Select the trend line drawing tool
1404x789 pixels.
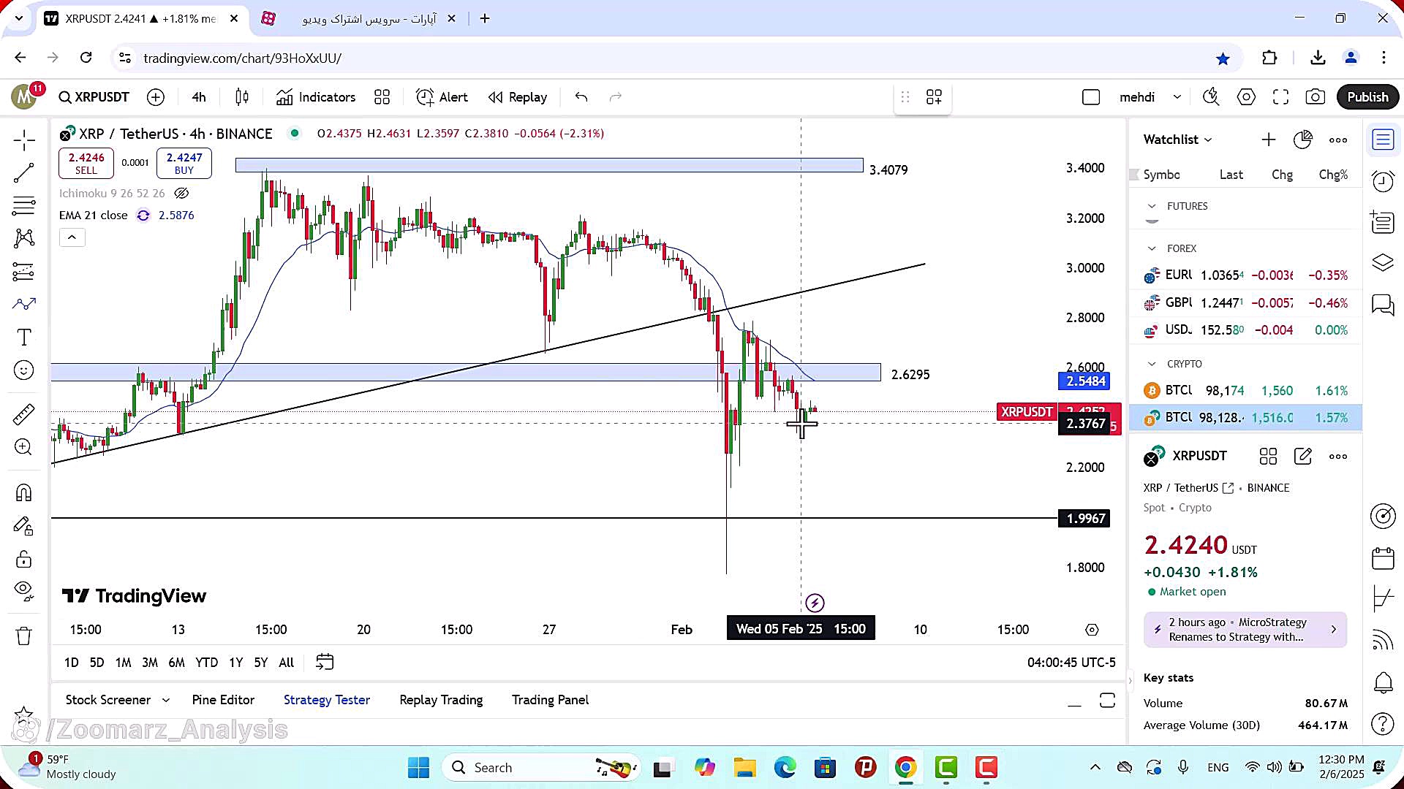click(x=23, y=173)
